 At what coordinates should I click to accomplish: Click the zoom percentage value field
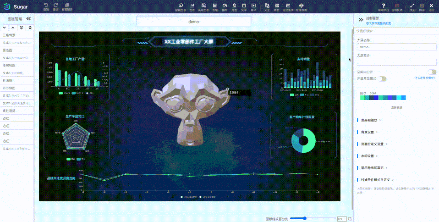point(341,219)
